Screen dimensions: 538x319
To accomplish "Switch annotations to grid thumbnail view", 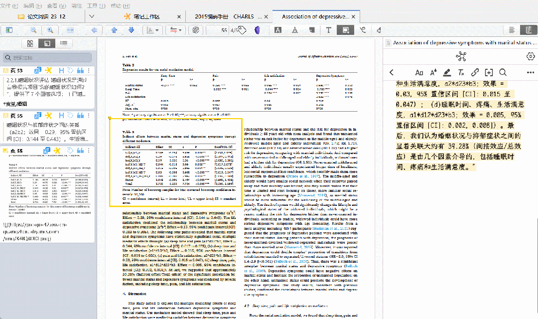I will [30, 44].
